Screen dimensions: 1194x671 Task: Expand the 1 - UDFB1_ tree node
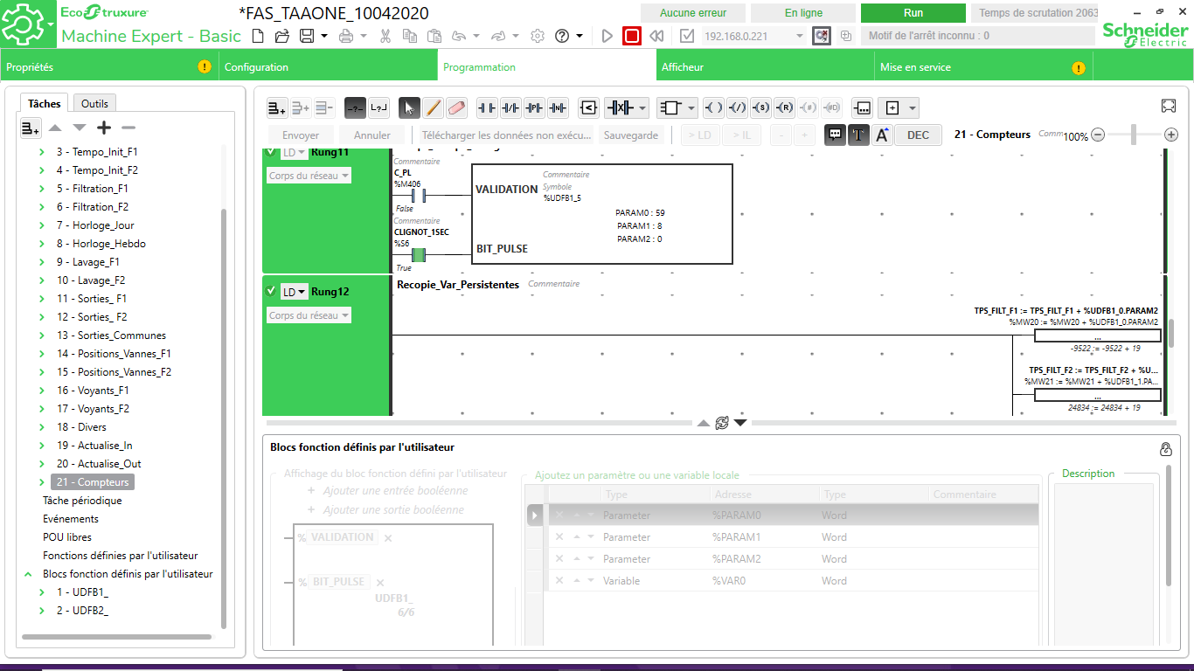(42, 592)
